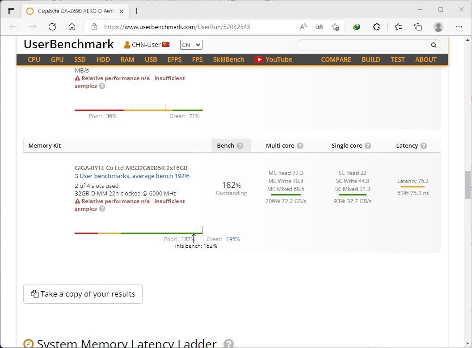The height and width of the screenshot is (348, 472).
Task: Click the upper Poor-Great distribution bar
Action: 139,110
